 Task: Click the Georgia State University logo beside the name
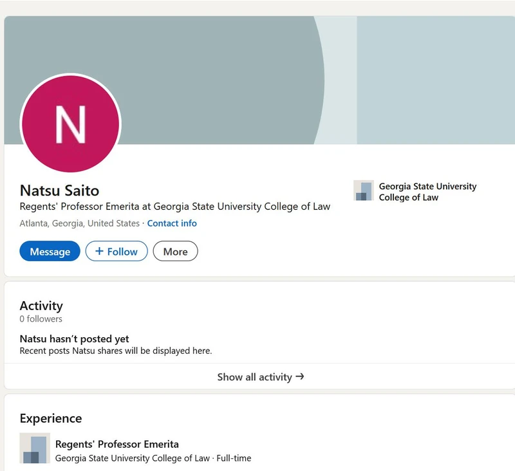[364, 190]
